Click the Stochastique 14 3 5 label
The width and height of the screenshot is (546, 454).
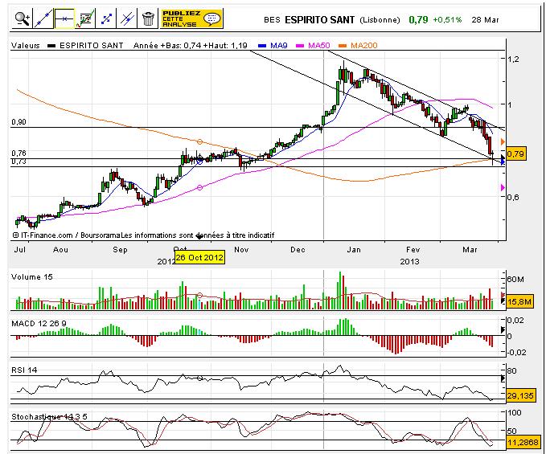click(x=49, y=416)
